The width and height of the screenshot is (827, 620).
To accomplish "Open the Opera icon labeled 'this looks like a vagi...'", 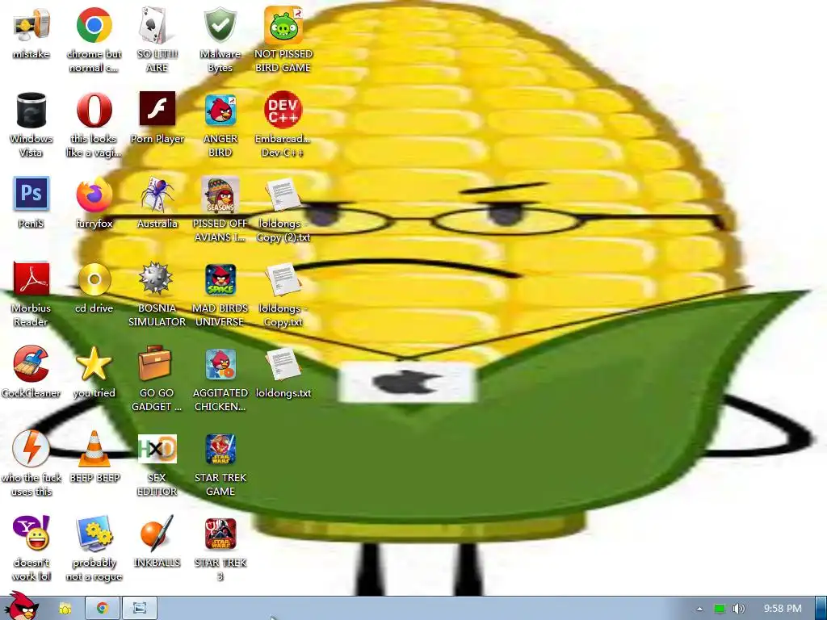I will (x=94, y=110).
